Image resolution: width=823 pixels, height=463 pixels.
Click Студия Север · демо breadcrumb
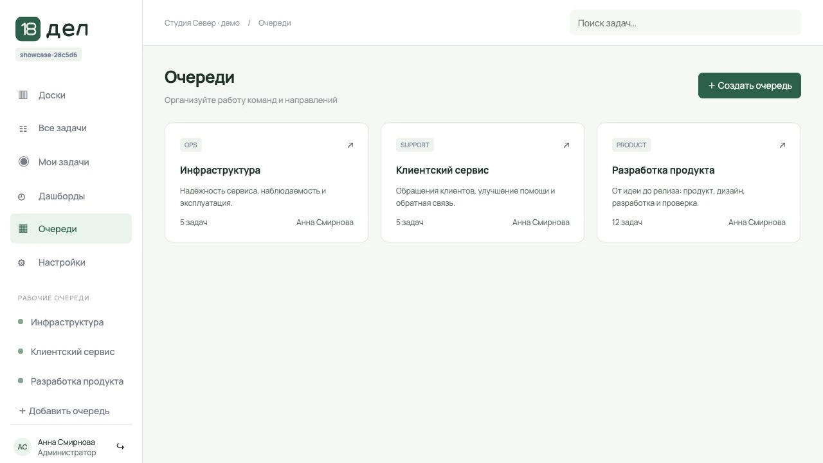202,23
